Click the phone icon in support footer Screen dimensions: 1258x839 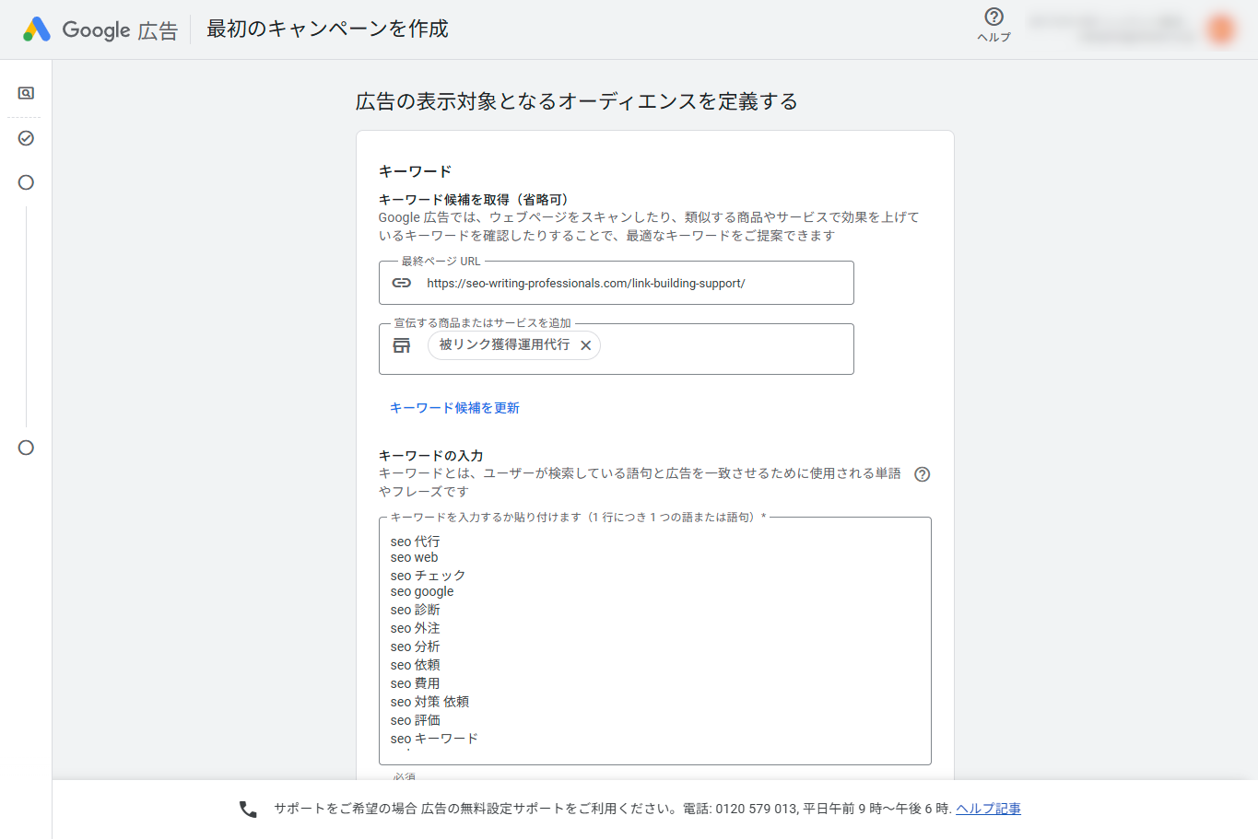(245, 809)
